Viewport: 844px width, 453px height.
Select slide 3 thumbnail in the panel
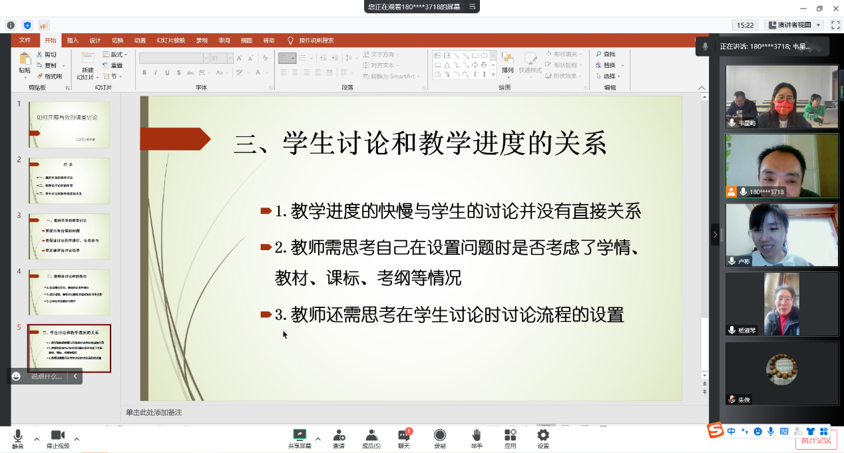[69, 237]
